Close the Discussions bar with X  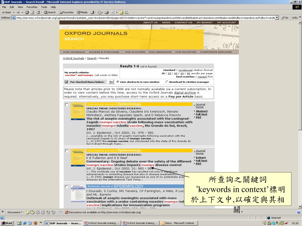2,212
